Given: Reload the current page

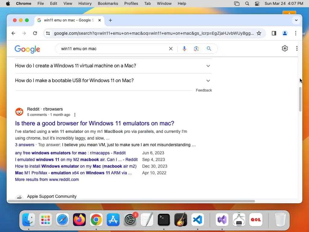Looking at the screenshot, I should coord(35,33).
